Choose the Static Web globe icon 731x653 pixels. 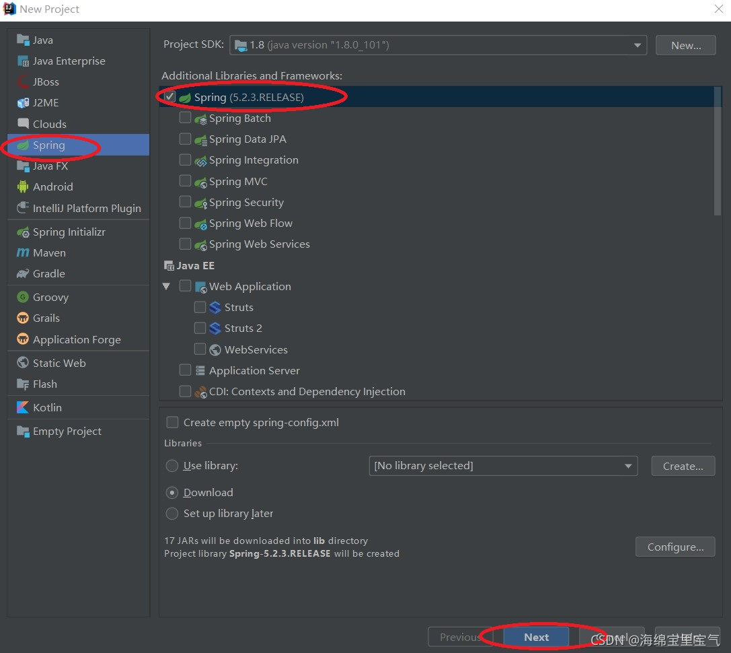tap(23, 363)
